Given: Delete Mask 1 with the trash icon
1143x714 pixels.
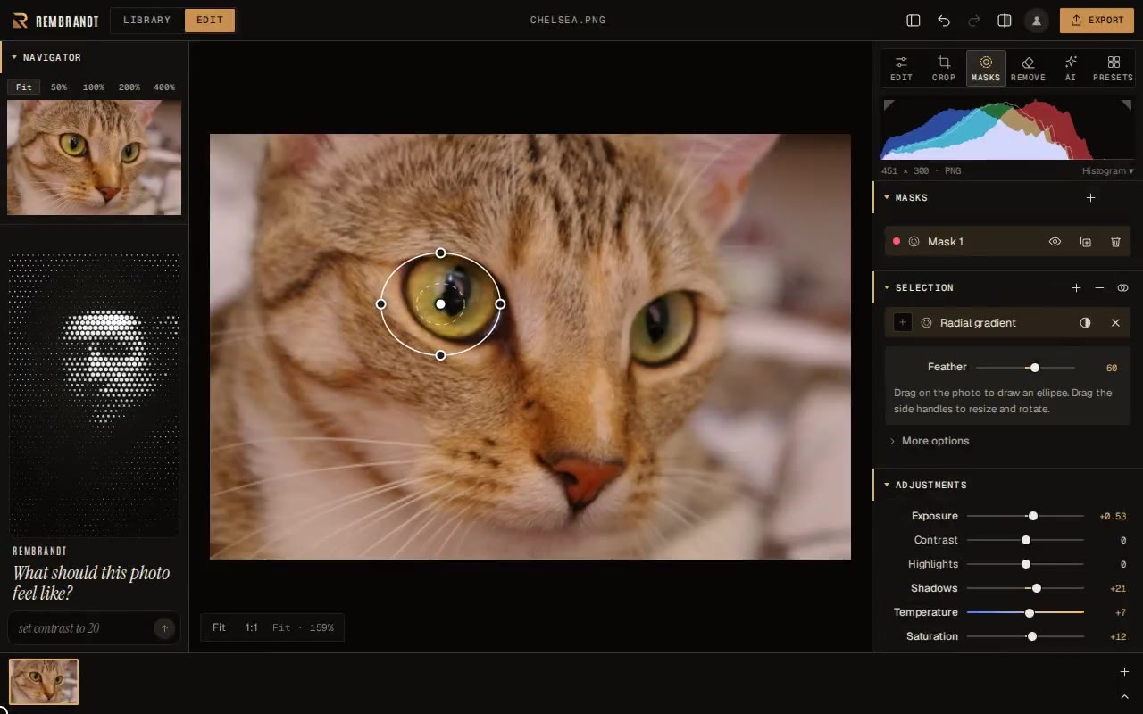Looking at the screenshot, I should coord(1115,242).
